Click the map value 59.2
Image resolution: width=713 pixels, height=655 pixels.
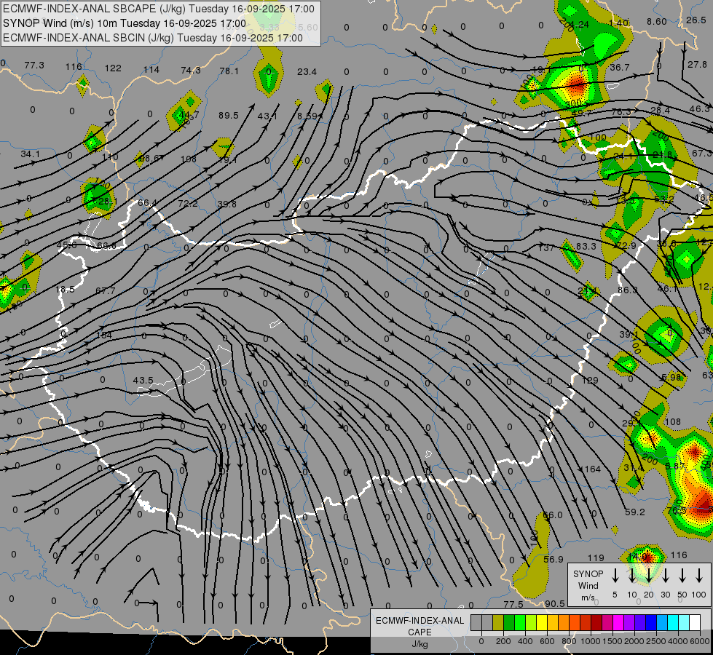coord(635,512)
